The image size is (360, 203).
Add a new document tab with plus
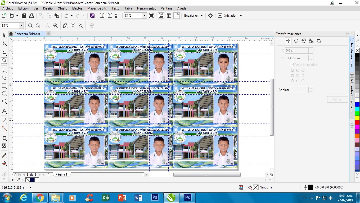click(x=48, y=34)
